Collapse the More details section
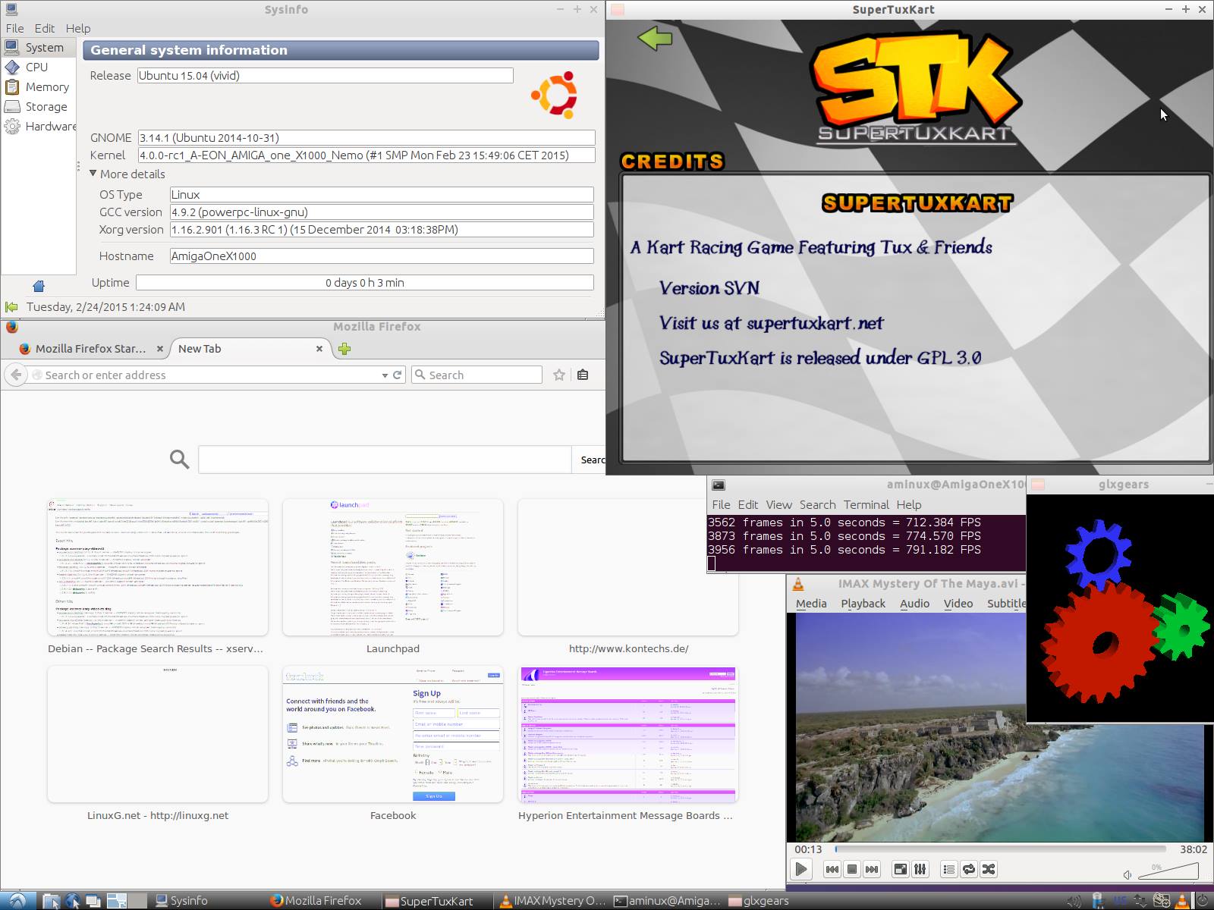The image size is (1214, 910). pos(93,174)
